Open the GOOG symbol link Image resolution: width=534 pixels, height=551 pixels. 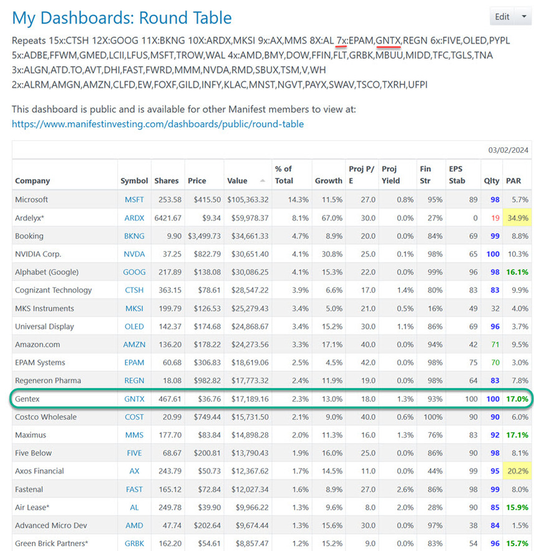coord(134,272)
